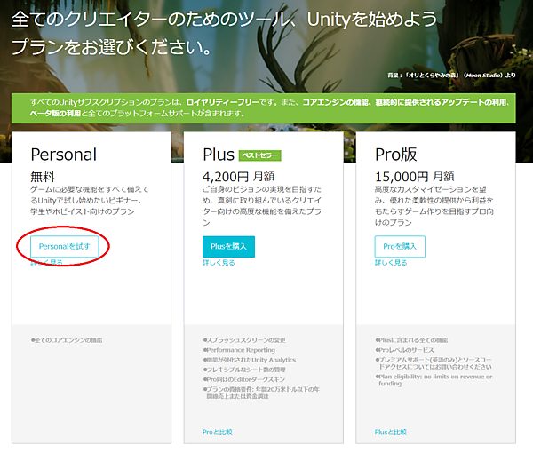Screen dimensions: 533x453
Task: Click フレキシブルなシート数の管理 feature item
Action: [244, 370]
